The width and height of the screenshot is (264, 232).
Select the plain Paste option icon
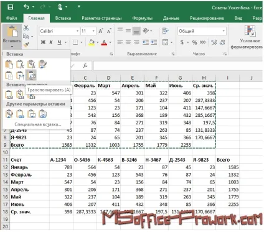[9, 64]
